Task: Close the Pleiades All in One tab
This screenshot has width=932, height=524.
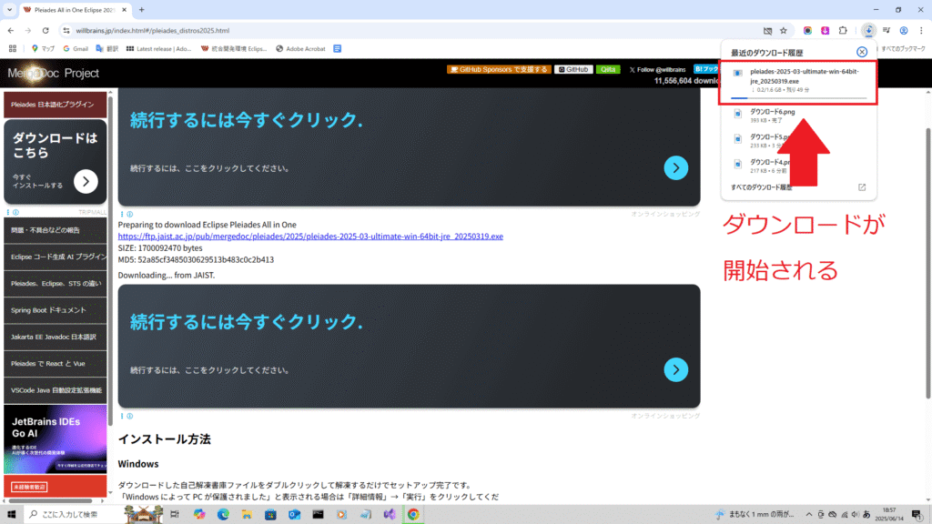Action: point(124,9)
